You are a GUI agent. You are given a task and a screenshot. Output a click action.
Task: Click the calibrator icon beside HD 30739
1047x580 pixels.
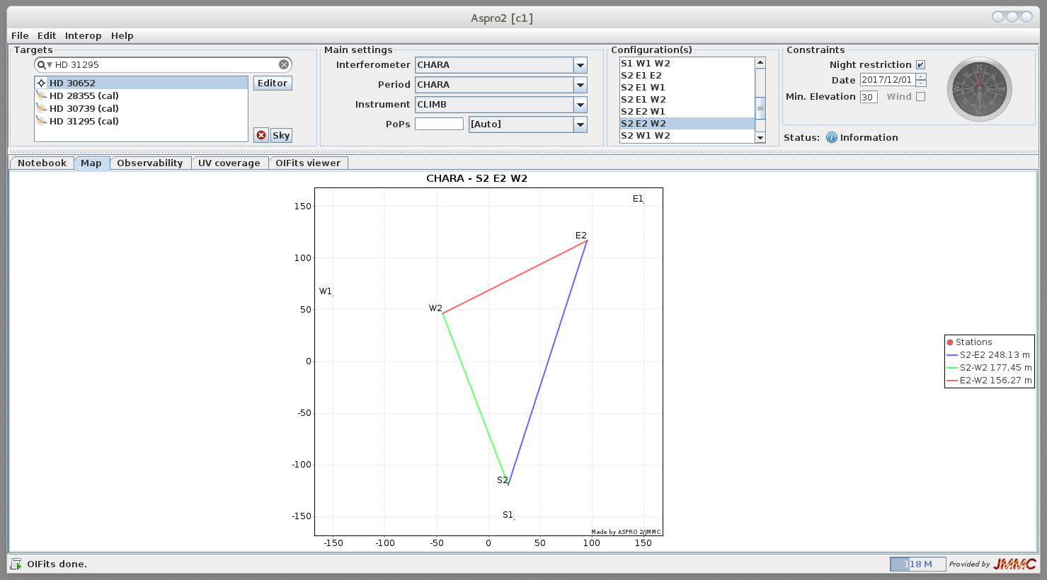pyautogui.click(x=42, y=108)
